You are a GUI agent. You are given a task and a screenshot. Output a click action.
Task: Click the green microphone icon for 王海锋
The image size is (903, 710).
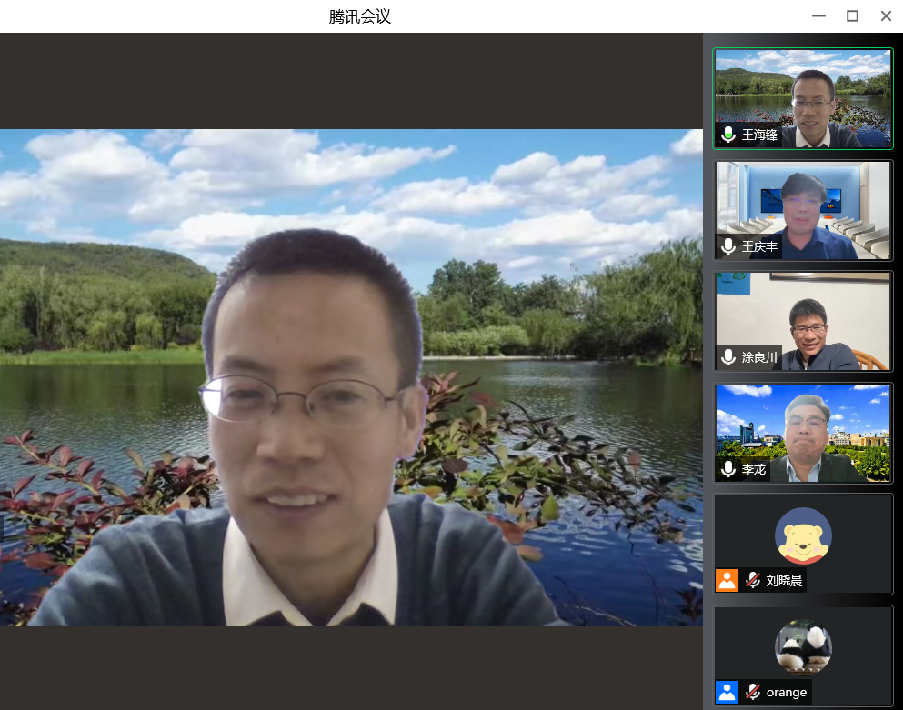(728, 135)
